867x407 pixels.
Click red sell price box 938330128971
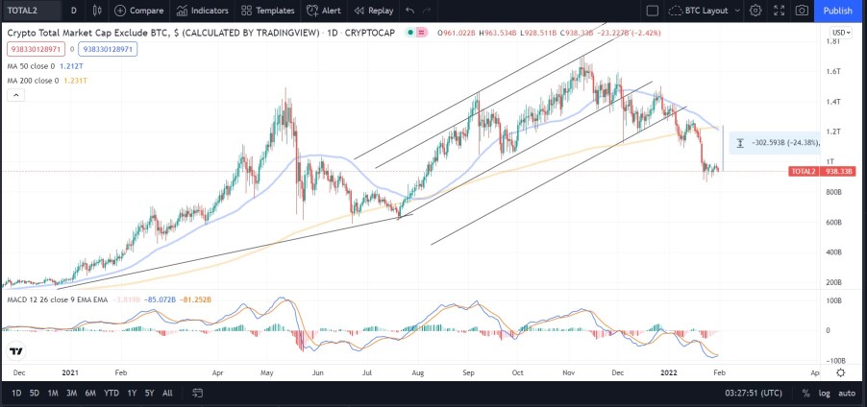(x=35, y=49)
